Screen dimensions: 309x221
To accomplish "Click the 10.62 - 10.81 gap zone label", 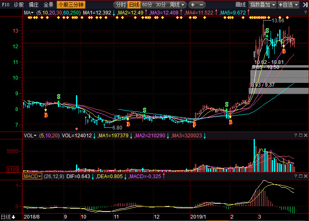I will pos(269,62).
